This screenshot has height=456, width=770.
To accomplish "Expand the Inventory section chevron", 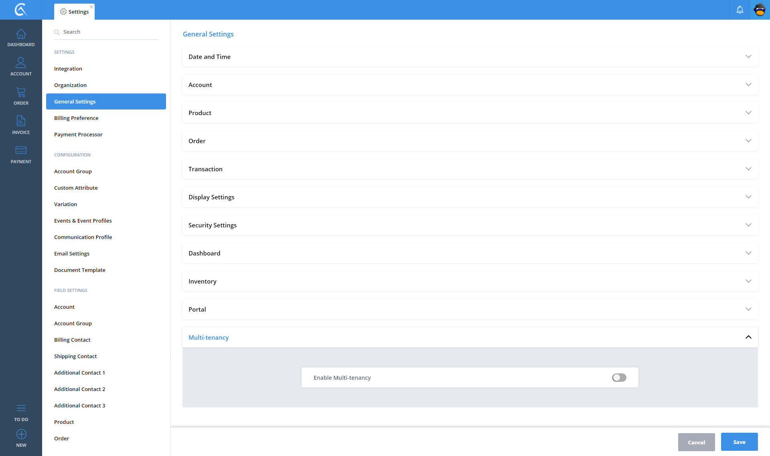I will (748, 281).
